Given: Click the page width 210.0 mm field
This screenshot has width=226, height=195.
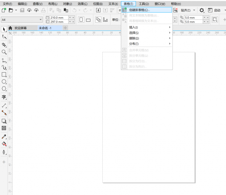Looking at the screenshot, I should 58,18.
